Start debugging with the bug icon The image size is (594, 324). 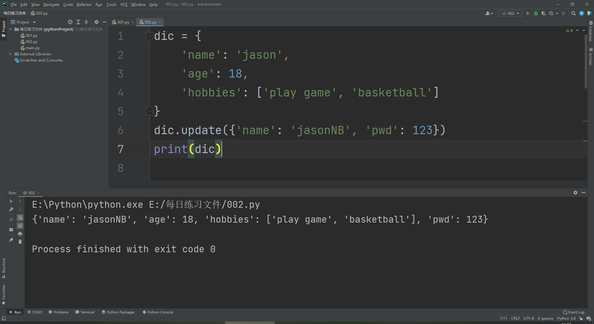(x=536, y=13)
